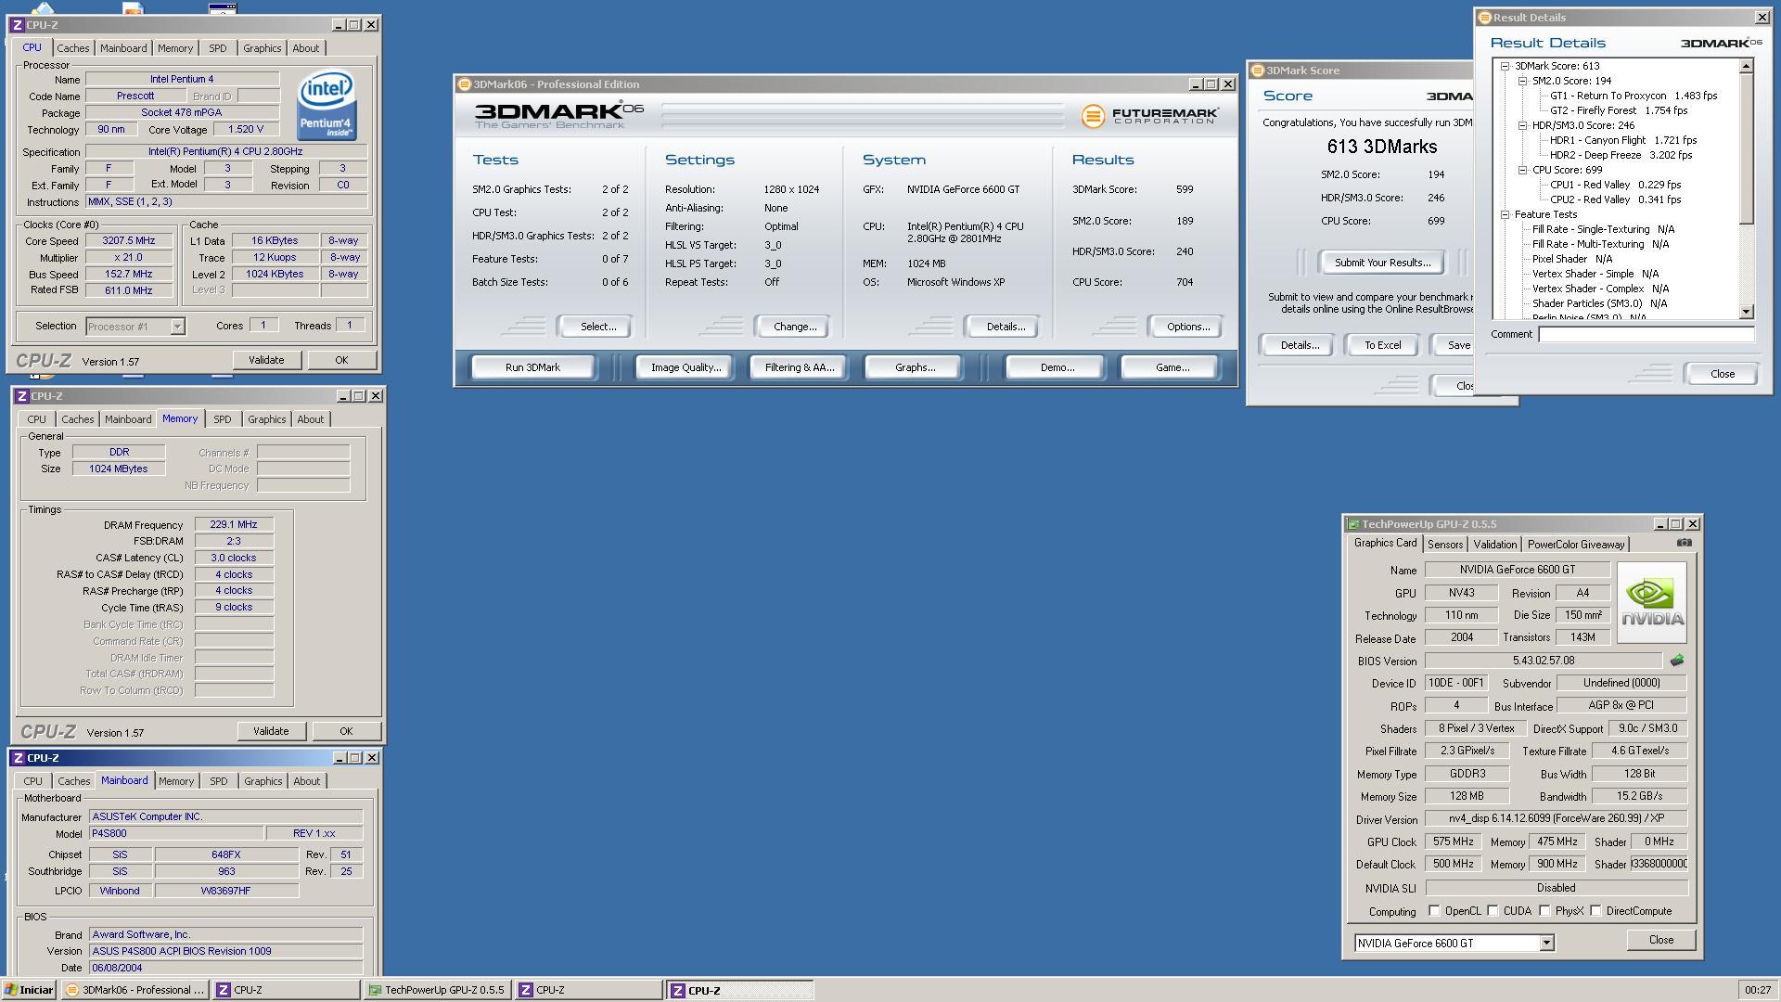The width and height of the screenshot is (1781, 1002).
Task: Click the Result Details scrollbar thumb
Action: click(1747, 148)
